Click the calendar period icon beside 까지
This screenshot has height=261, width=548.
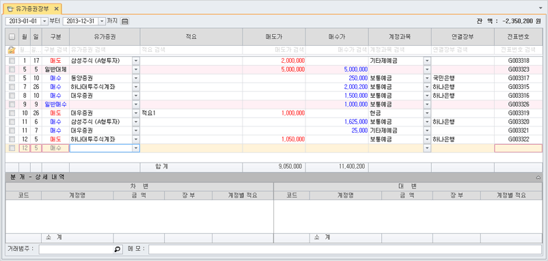pyautogui.click(x=125, y=21)
